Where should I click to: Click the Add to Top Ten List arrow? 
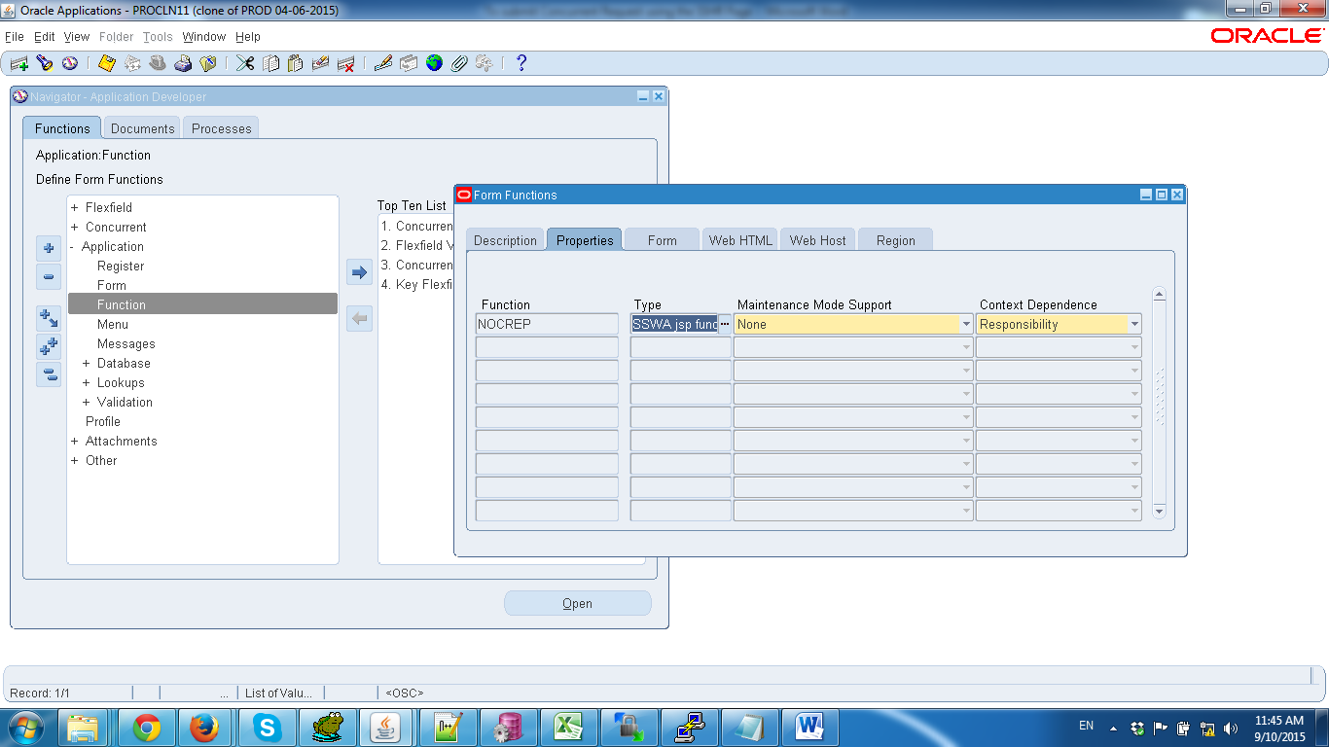click(x=360, y=272)
